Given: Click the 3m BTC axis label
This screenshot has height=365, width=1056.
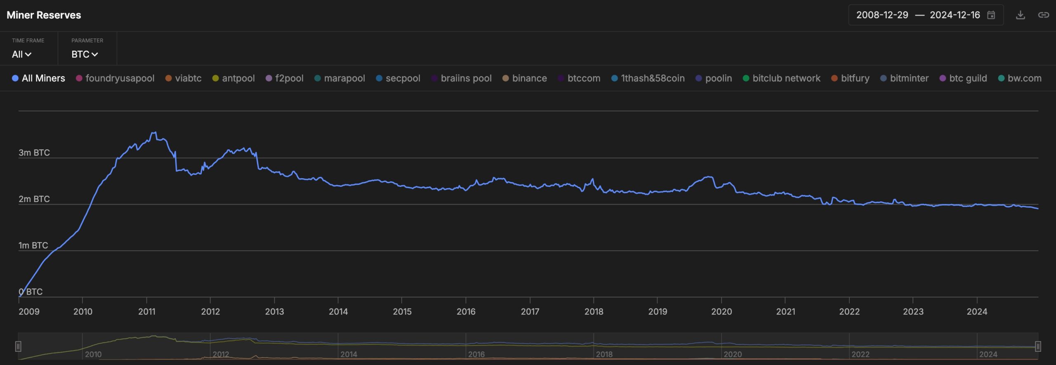Looking at the screenshot, I should click(x=34, y=153).
